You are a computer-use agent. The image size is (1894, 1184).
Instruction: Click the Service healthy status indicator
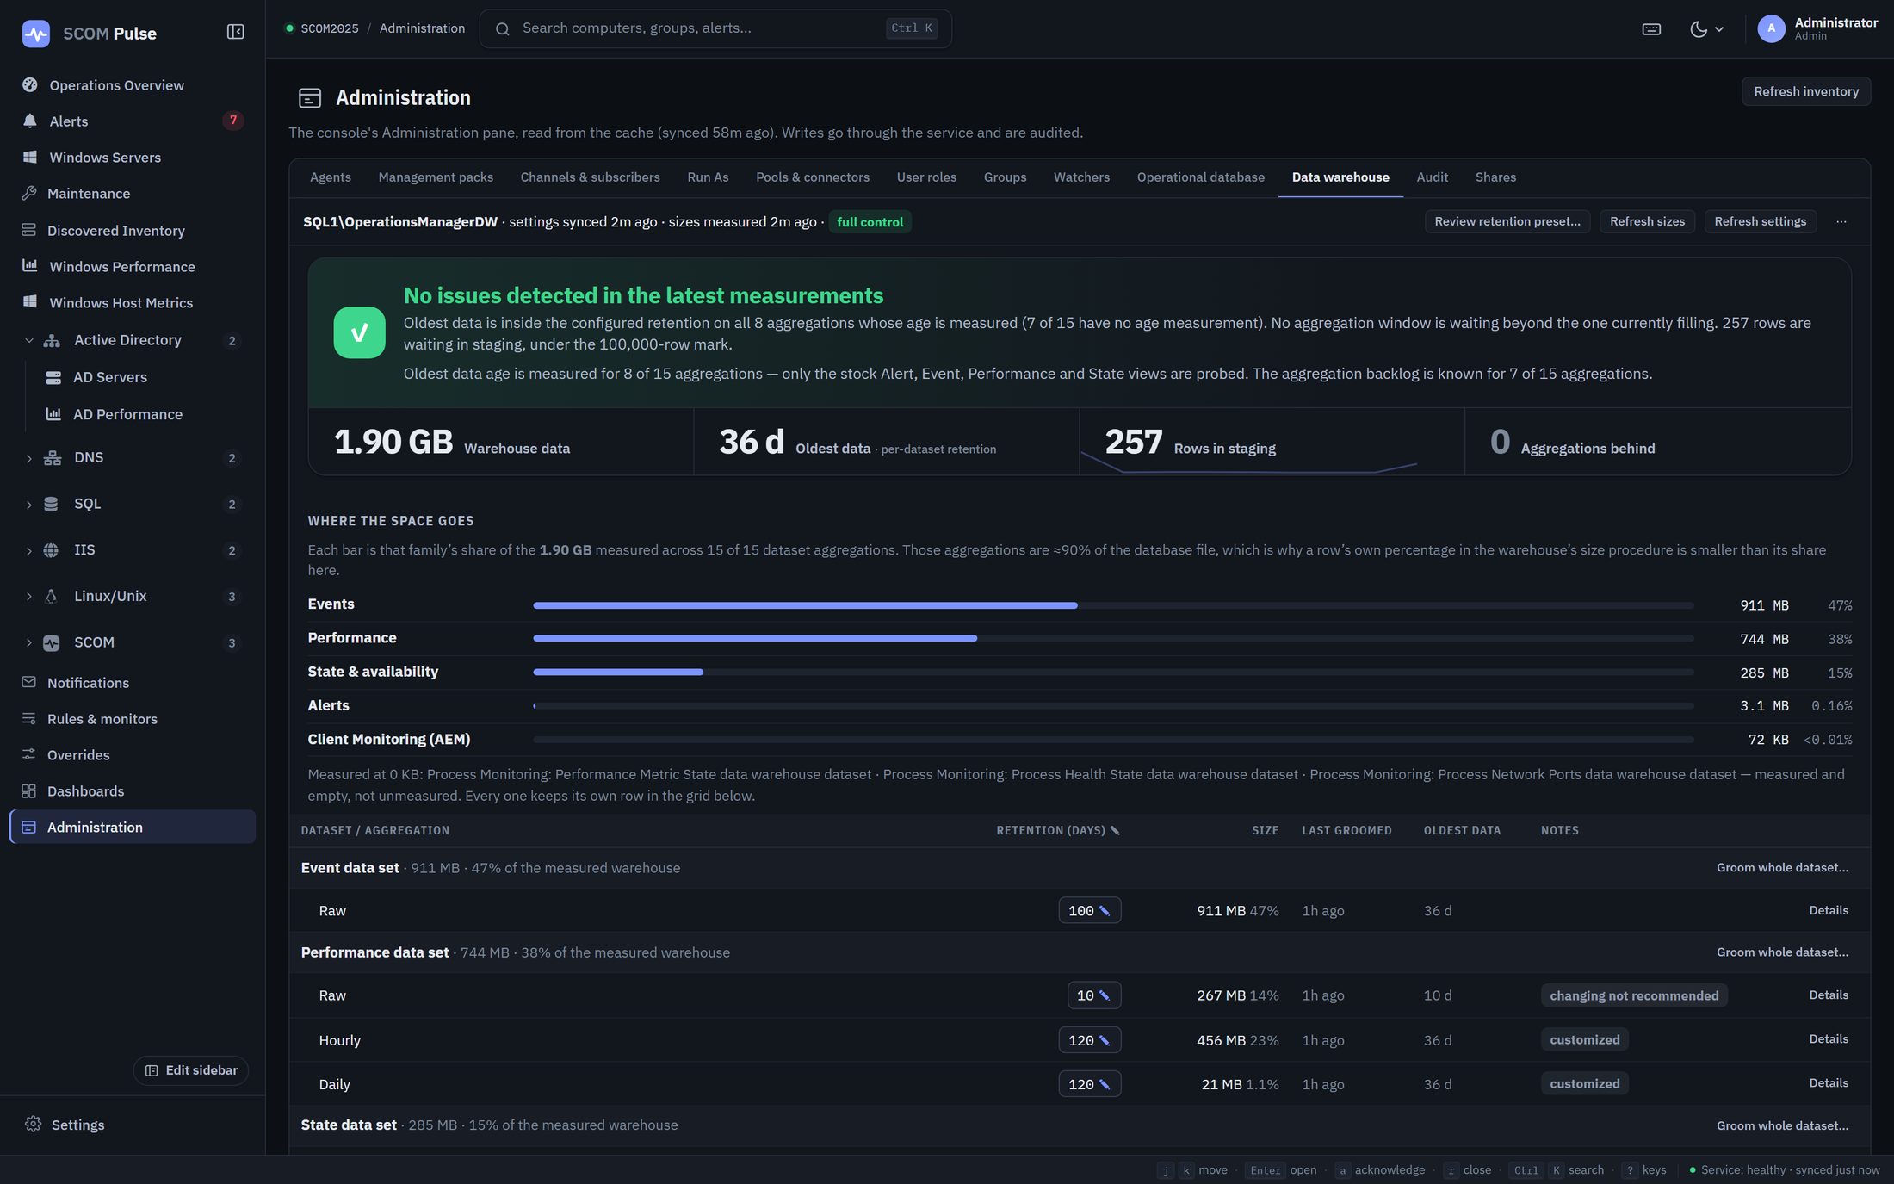click(1784, 1169)
